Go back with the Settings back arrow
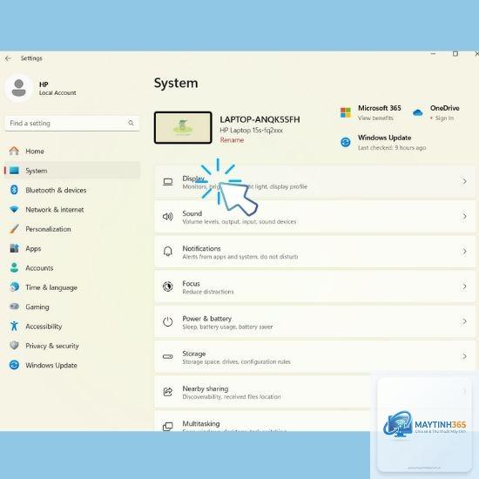 (8, 58)
